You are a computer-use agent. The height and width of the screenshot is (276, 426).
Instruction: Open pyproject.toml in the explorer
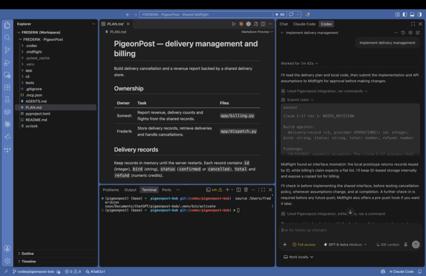pyautogui.click(x=38, y=113)
